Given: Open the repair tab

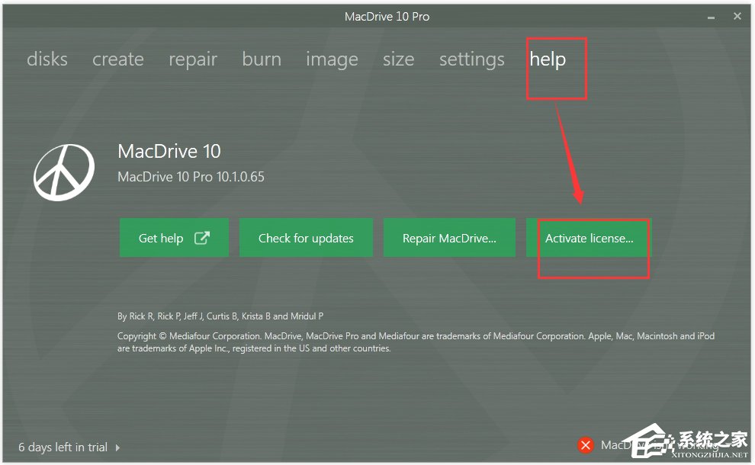Looking at the screenshot, I should point(193,60).
